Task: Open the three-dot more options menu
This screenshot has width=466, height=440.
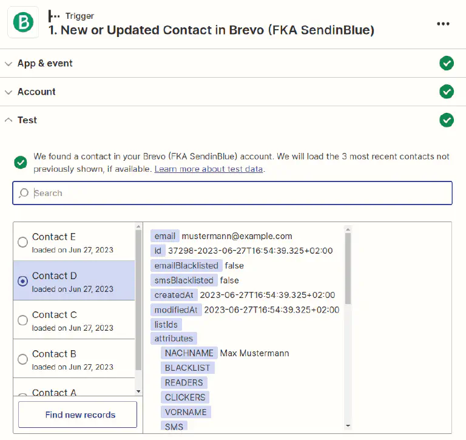Action: [x=443, y=24]
